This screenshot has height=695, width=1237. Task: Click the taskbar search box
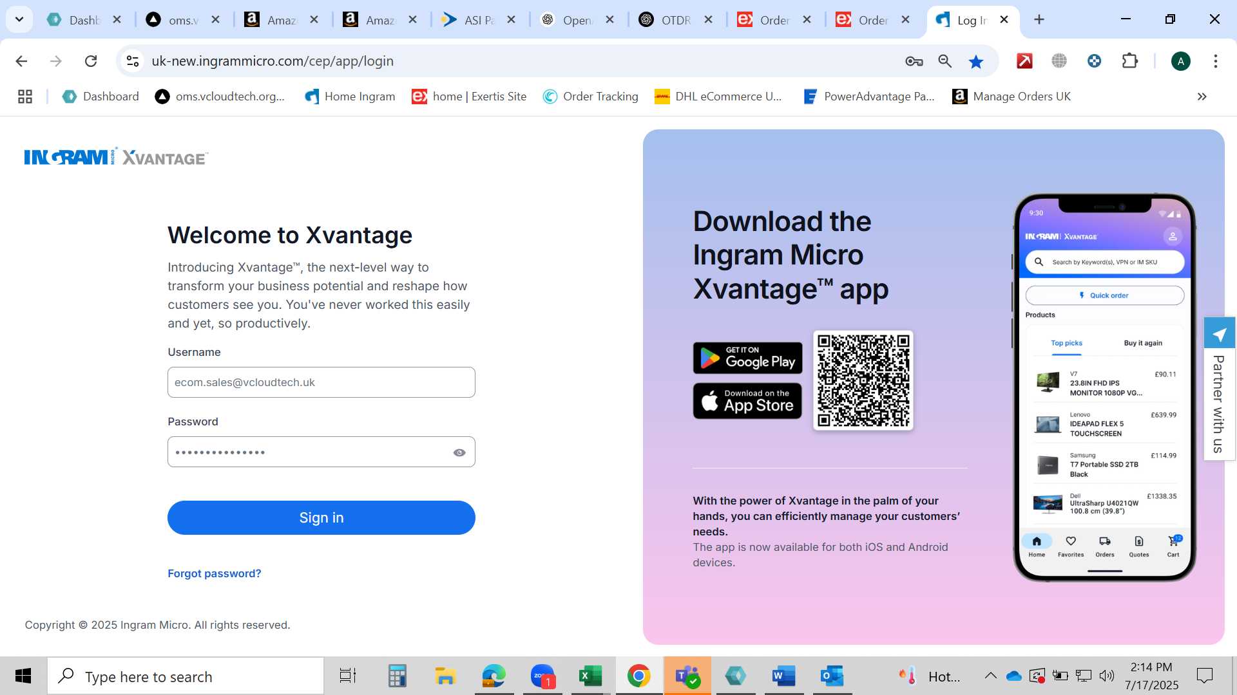[x=186, y=676]
